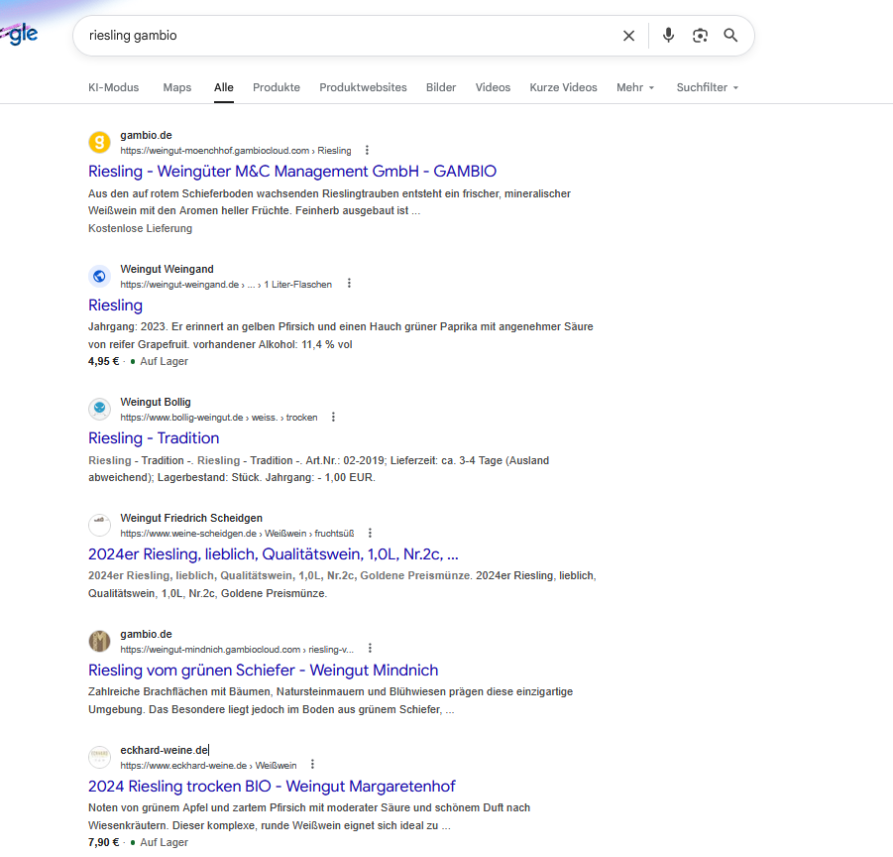
Task: Switch to Bilder tab
Action: (441, 87)
